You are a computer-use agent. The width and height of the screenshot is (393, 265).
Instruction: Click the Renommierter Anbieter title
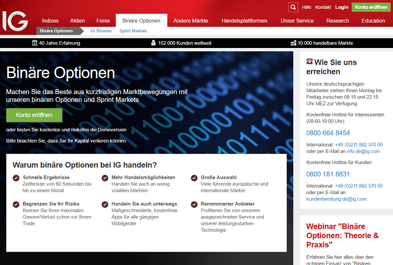coord(227,204)
